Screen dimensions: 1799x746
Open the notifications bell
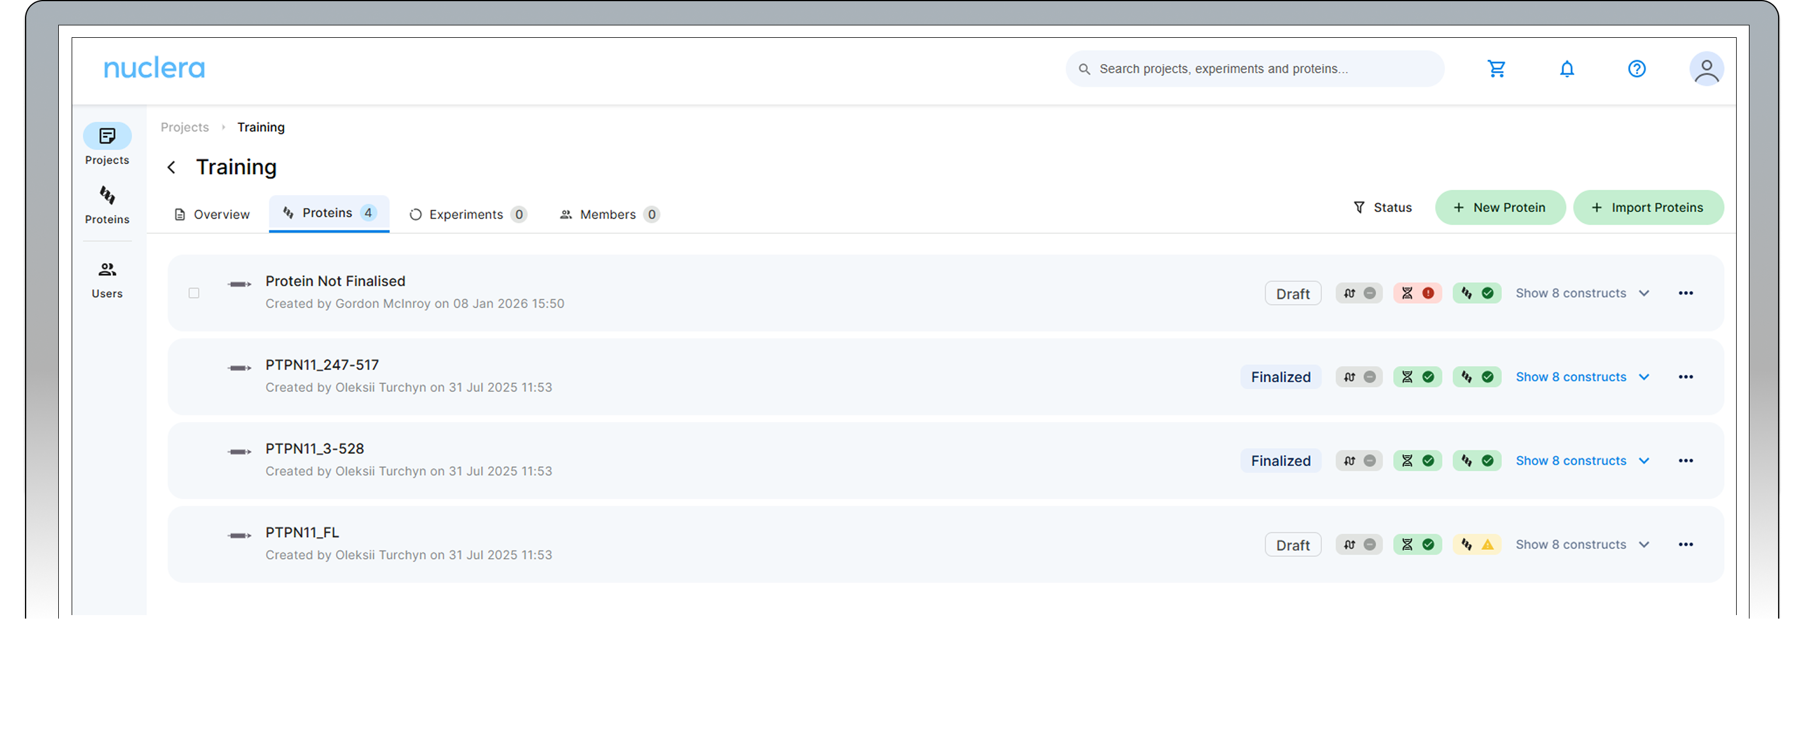pos(1567,69)
